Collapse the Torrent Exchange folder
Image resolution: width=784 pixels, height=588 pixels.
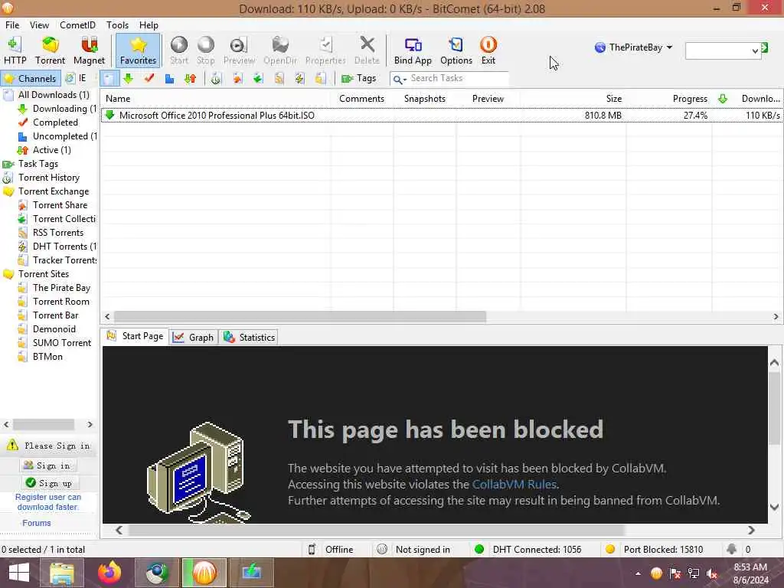[8, 191]
